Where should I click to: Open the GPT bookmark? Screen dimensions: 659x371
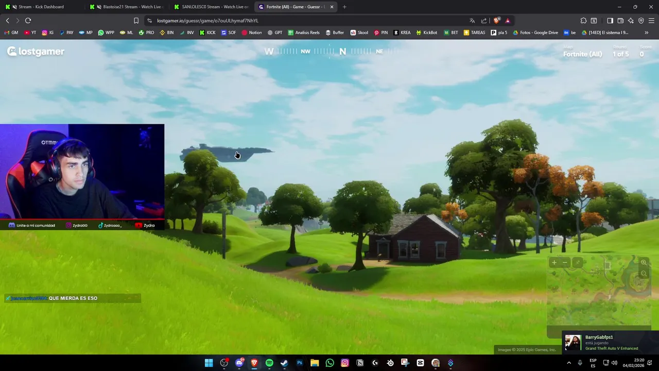coord(275,32)
